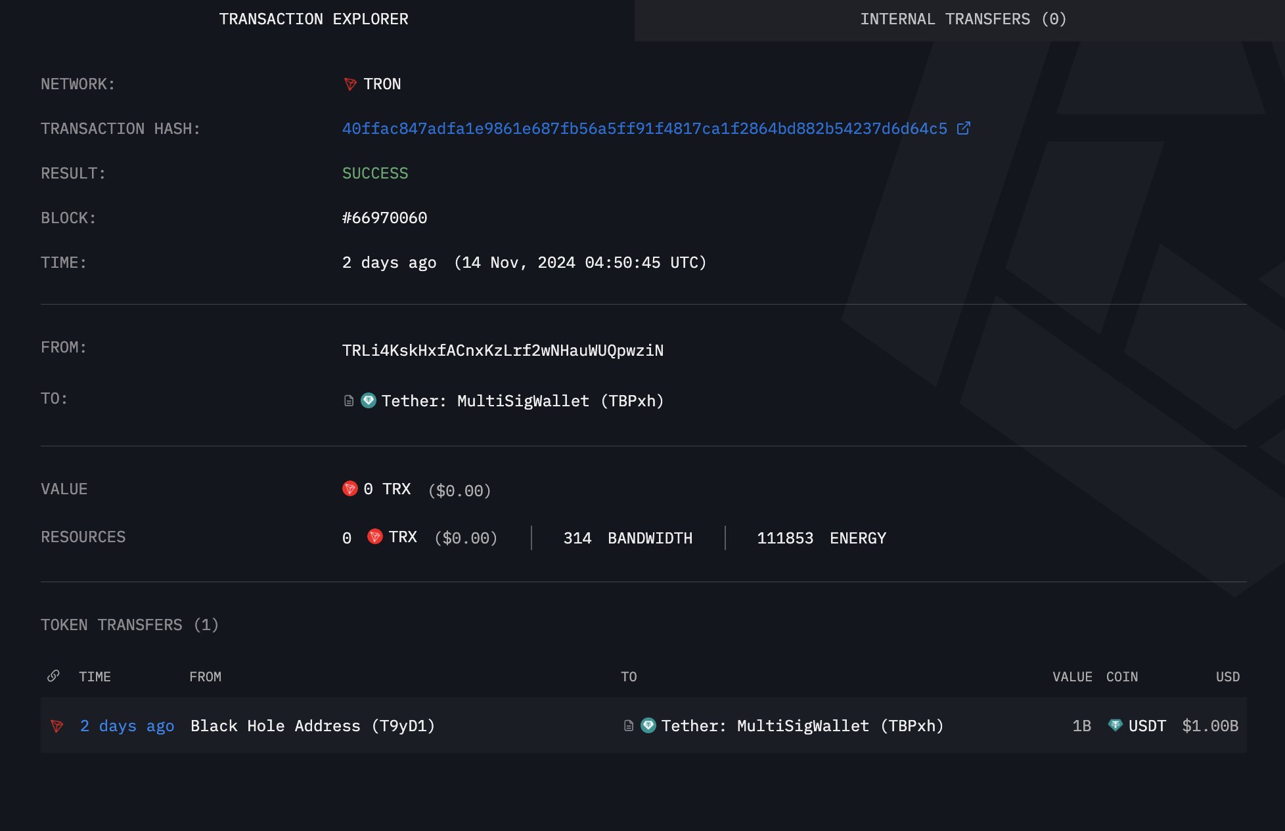Click the TIME column header in token transfers
This screenshot has height=831, width=1285.
click(x=95, y=675)
